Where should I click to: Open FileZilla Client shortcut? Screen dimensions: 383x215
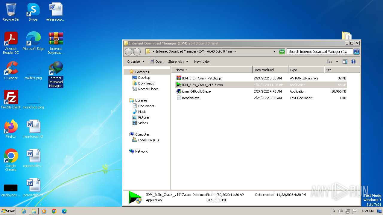[x=11, y=100]
